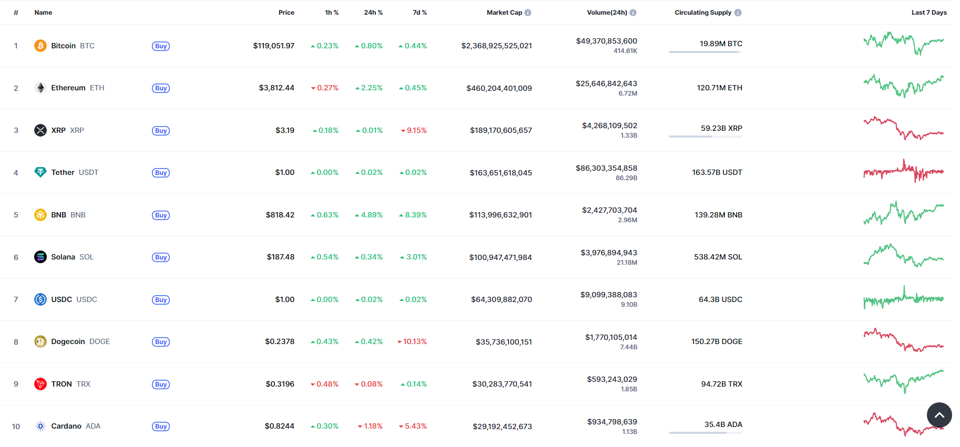Sort by the 24h % column header

[373, 13]
